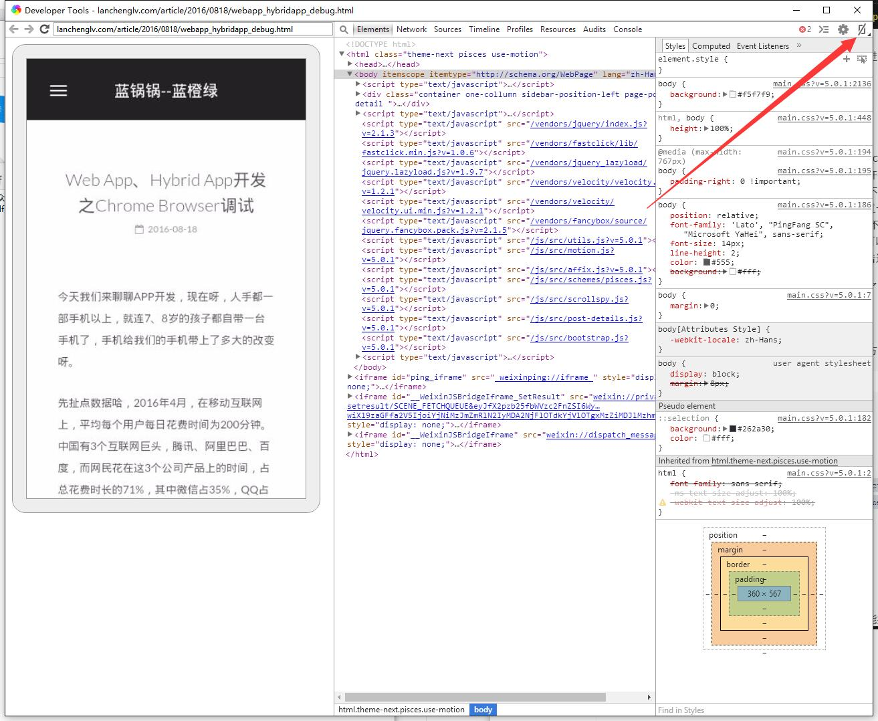Screen dimensions: 878x721
Task: Select the <!DOCTYPE html> line
Action: pos(380,44)
